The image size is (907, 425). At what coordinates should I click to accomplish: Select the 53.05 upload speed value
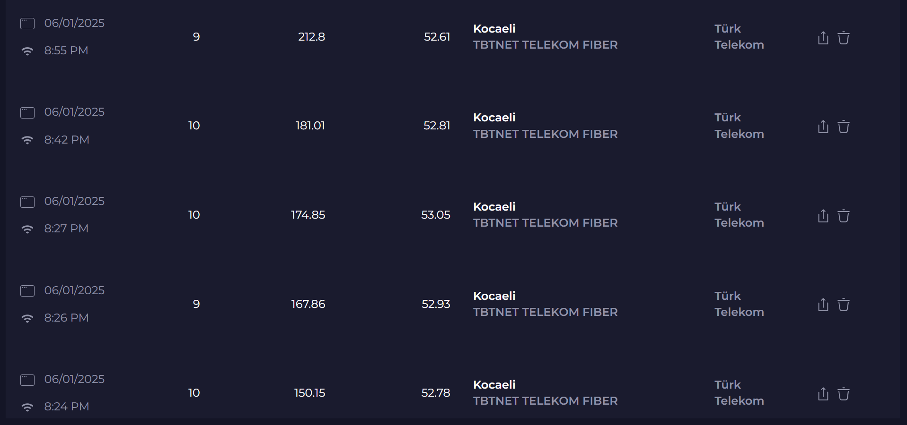click(x=435, y=215)
